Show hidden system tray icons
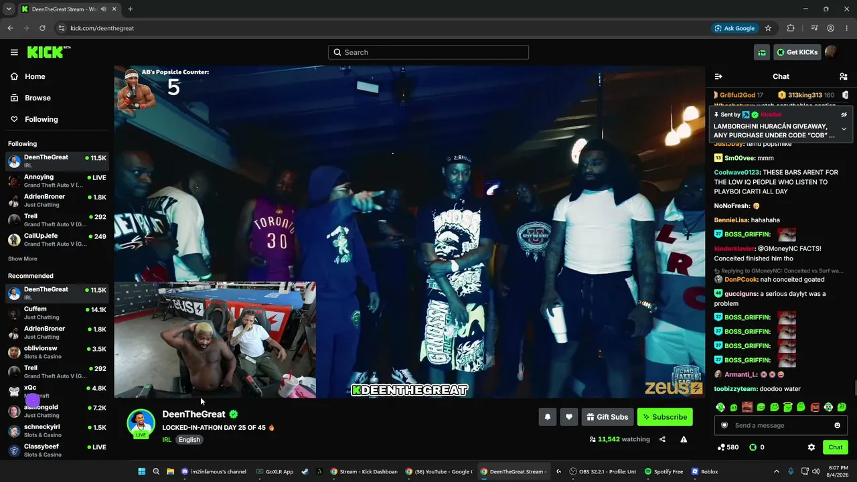Viewport: 857px width, 482px height. pos(777,471)
